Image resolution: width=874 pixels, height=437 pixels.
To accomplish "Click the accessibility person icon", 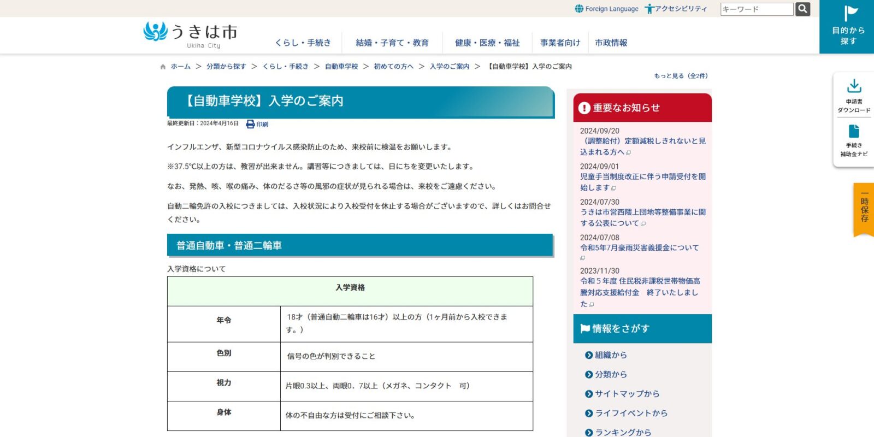I will (x=649, y=9).
